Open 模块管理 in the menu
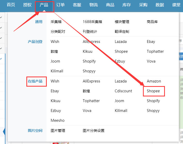This screenshot has height=144, width=183. click(x=122, y=22)
